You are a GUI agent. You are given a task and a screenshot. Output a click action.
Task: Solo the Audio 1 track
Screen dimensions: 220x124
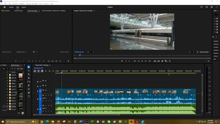48,95
